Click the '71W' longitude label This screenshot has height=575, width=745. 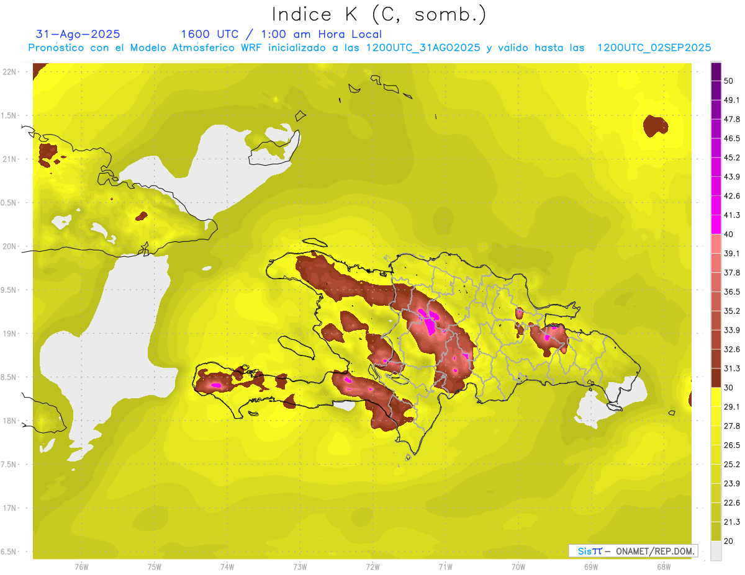pyautogui.click(x=445, y=567)
